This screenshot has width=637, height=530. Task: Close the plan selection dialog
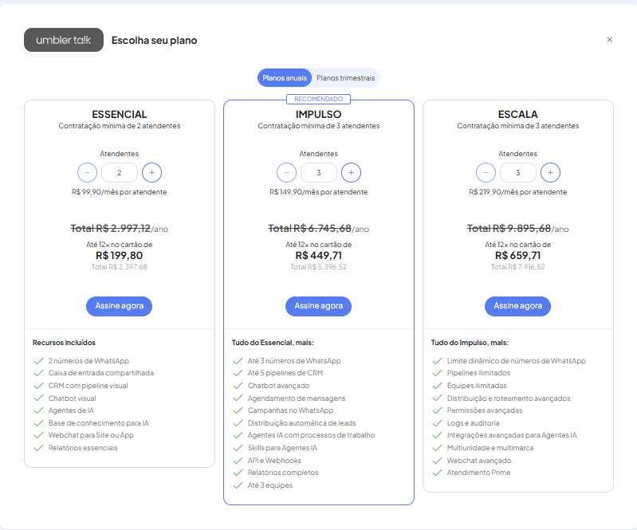(609, 40)
